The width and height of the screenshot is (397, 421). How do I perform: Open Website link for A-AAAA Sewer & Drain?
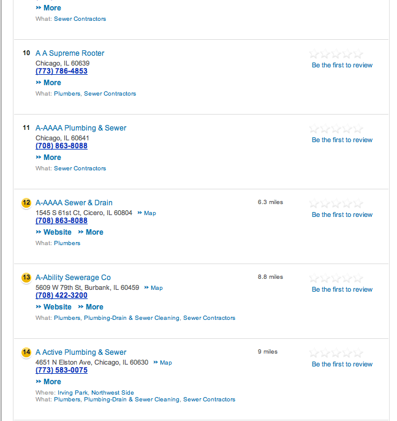[54, 232]
